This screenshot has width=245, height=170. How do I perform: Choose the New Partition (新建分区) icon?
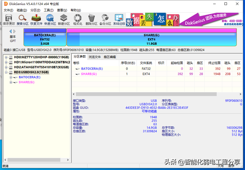click(64, 19)
